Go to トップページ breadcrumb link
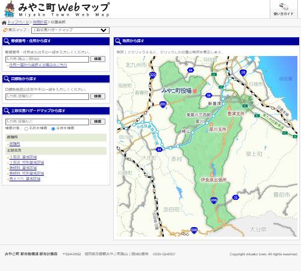Image resolution: width=301 pixels, height=271 pixels. [19, 22]
